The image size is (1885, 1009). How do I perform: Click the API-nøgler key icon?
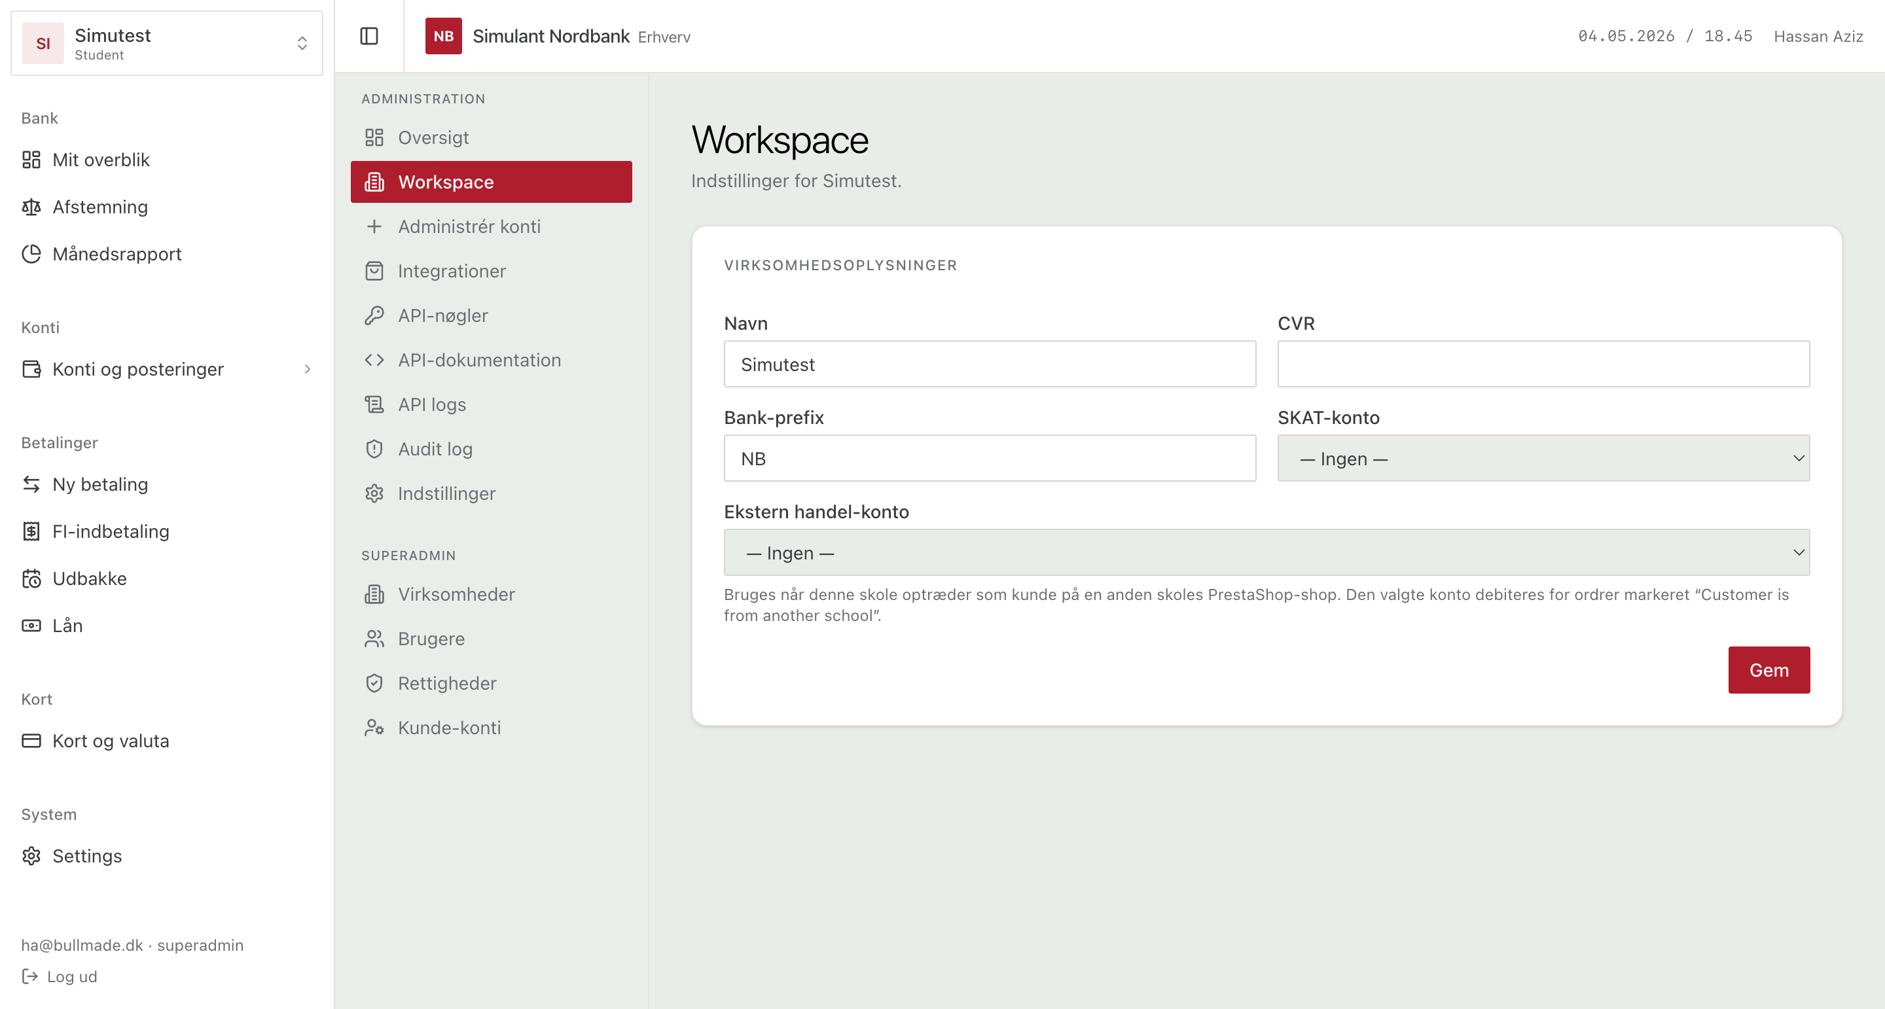pyautogui.click(x=374, y=315)
